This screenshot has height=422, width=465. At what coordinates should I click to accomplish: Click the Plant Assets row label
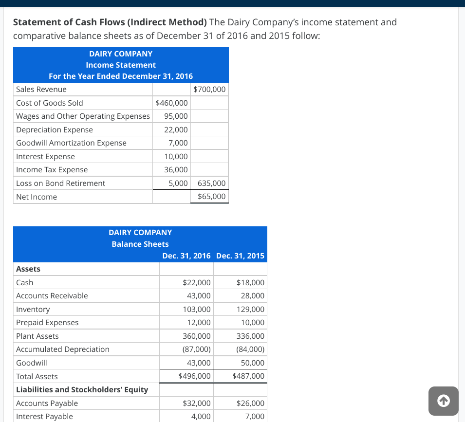(x=37, y=336)
